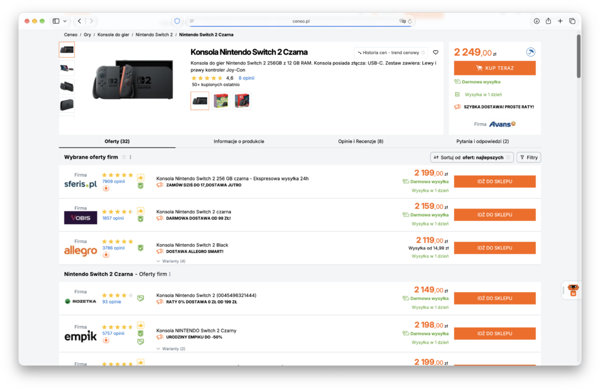Go forward with the browser forward arrow
This screenshot has width=600, height=390.
[91, 21]
